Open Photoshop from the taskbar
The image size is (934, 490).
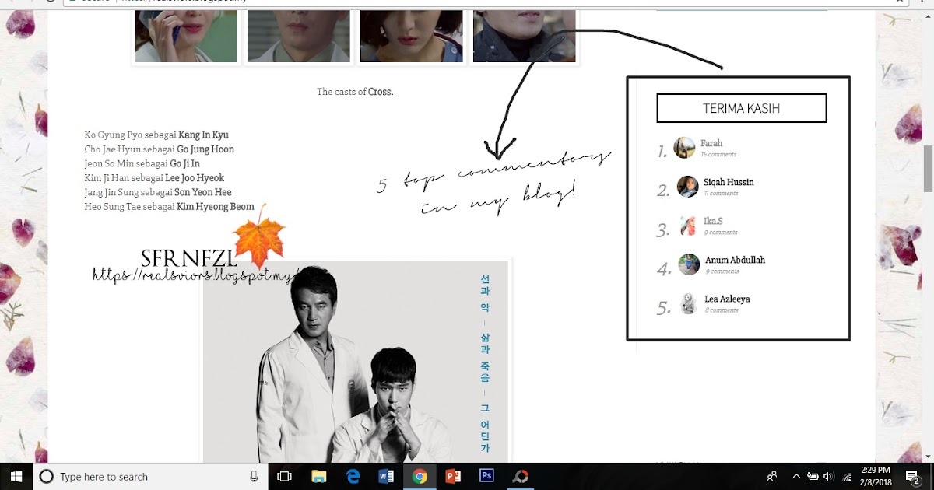pos(486,476)
